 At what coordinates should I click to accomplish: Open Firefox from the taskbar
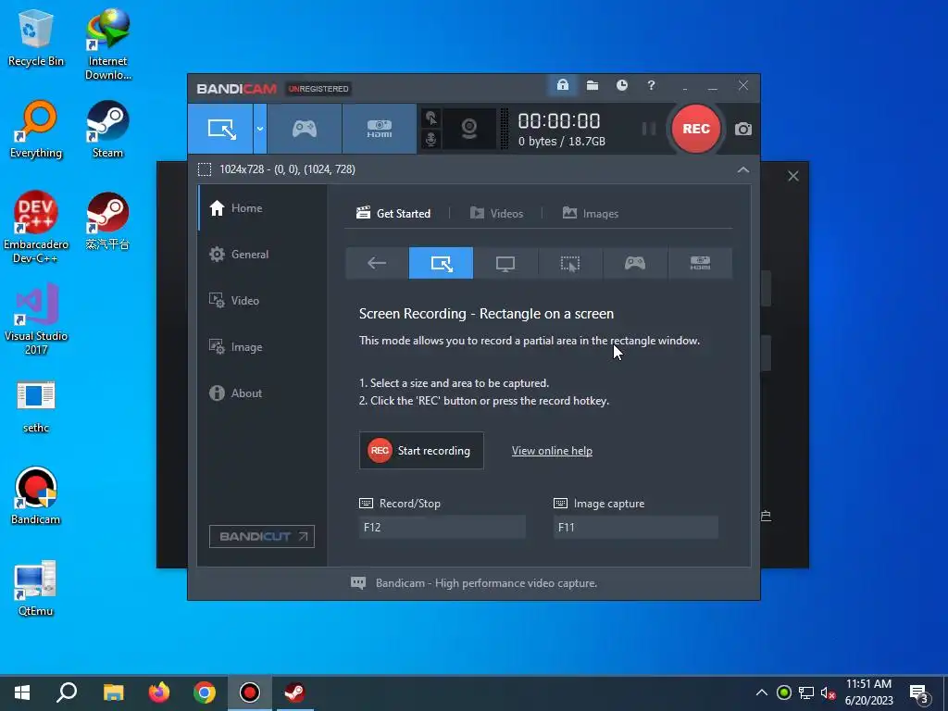tap(159, 692)
